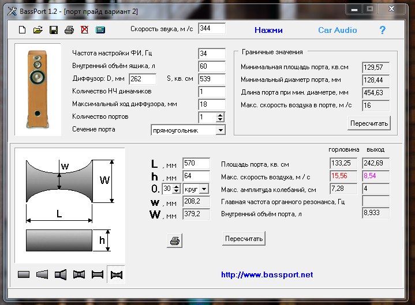
Task: Select the conical tapered port shape icon
Action: [42, 274]
